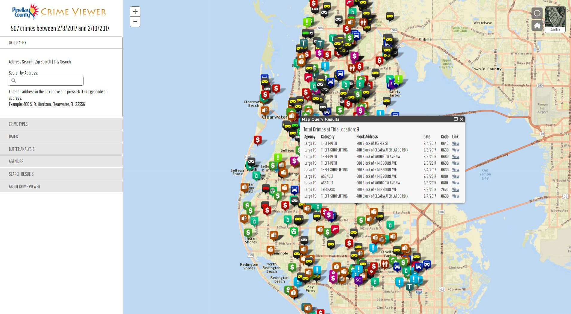
Task: Switch to Zip Search
Action: (x=43, y=62)
